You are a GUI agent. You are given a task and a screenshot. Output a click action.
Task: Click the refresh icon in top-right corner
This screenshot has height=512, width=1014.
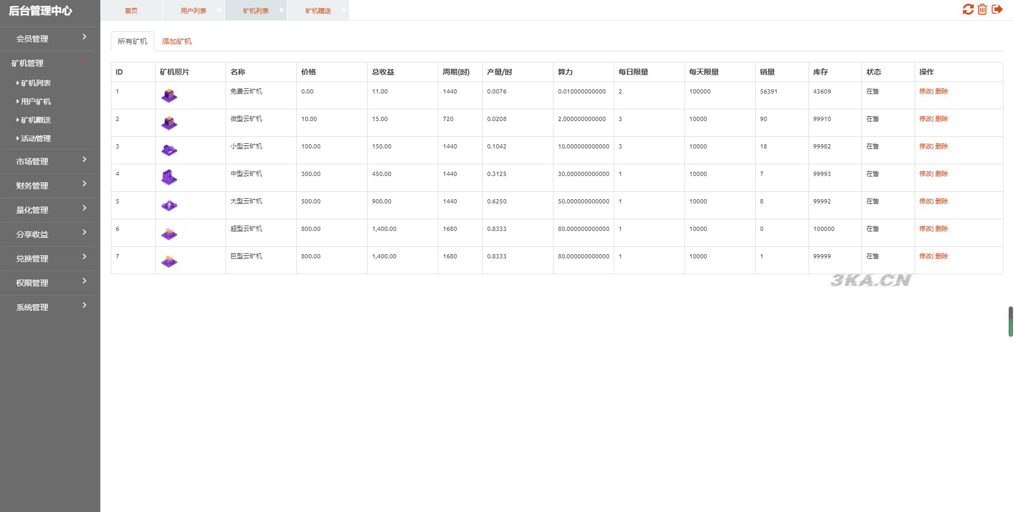(x=968, y=10)
